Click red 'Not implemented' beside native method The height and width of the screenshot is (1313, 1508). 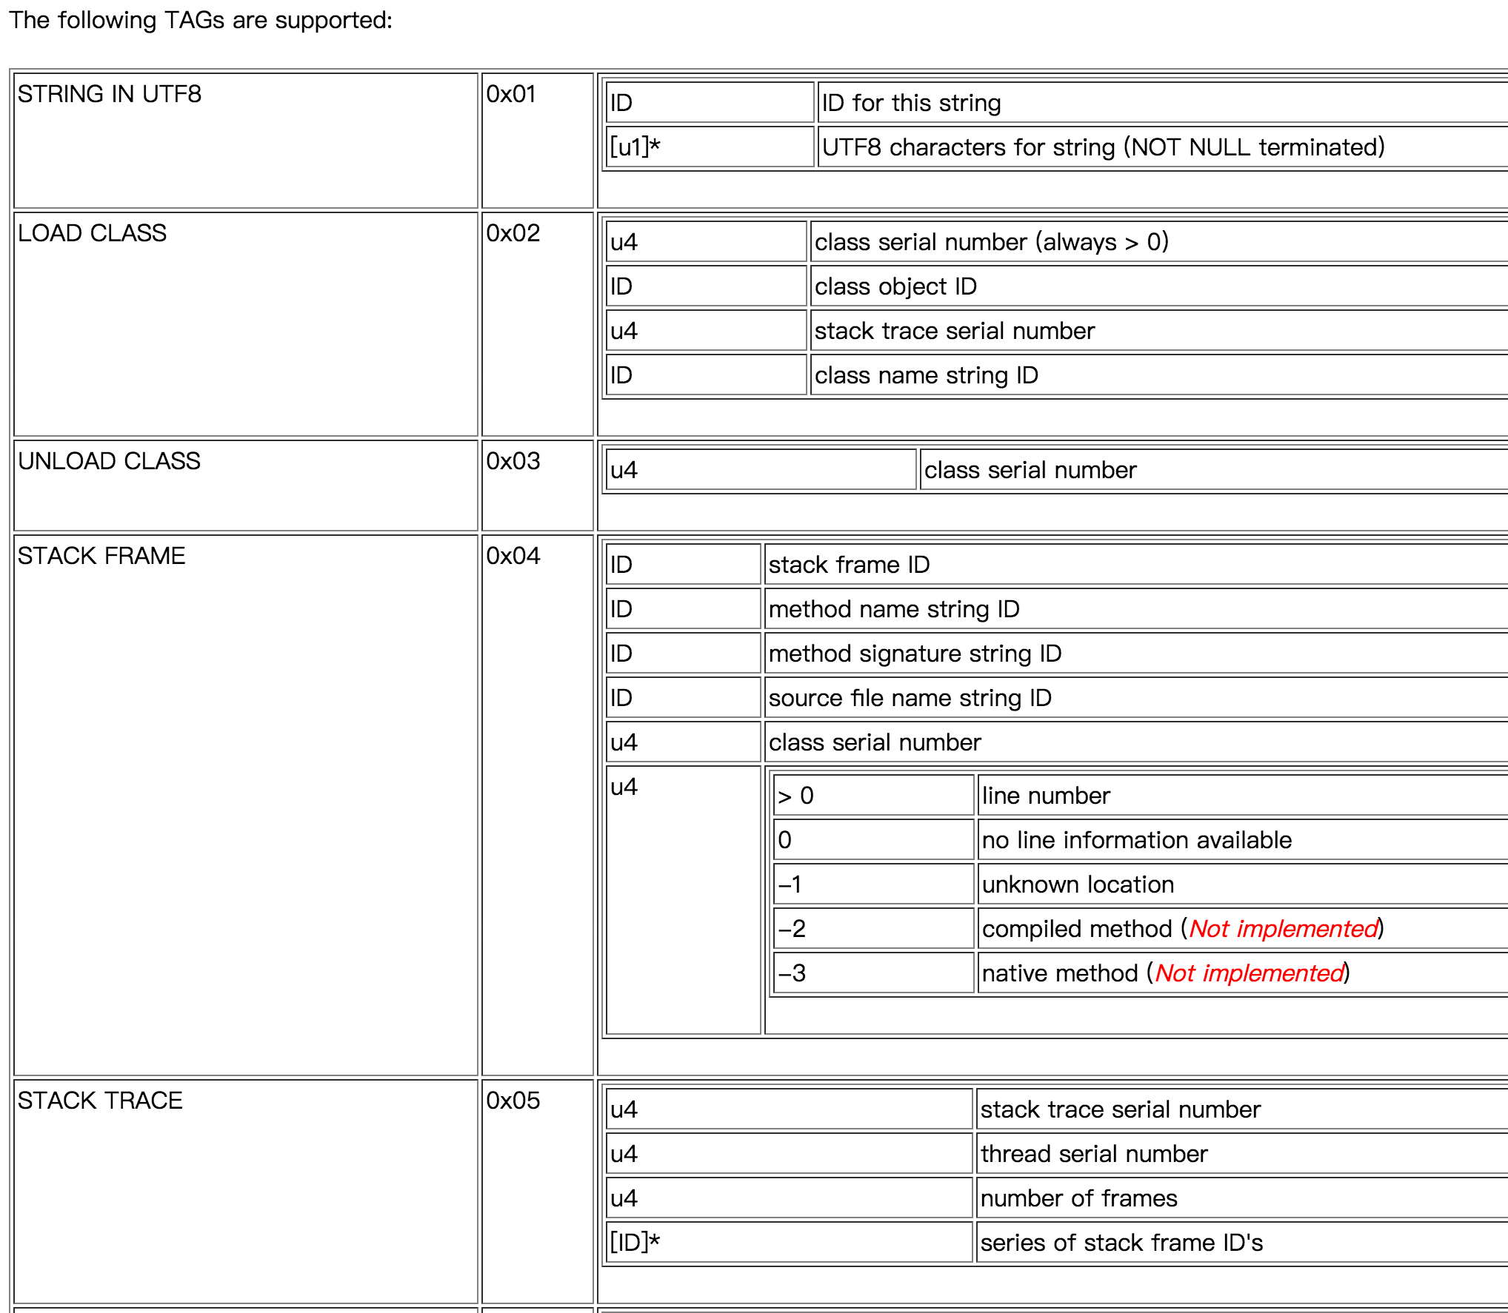pyautogui.click(x=1250, y=973)
